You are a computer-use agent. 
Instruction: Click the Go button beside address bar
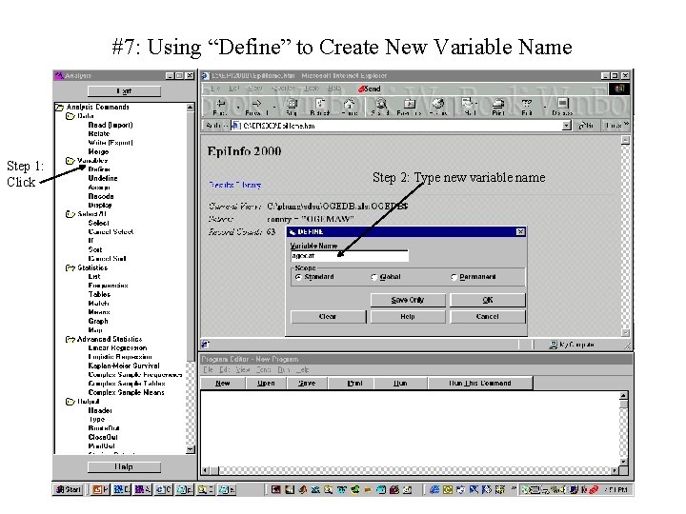(x=586, y=126)
